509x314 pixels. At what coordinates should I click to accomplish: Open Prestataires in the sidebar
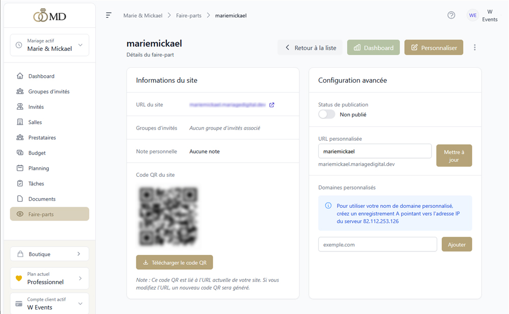50,137
